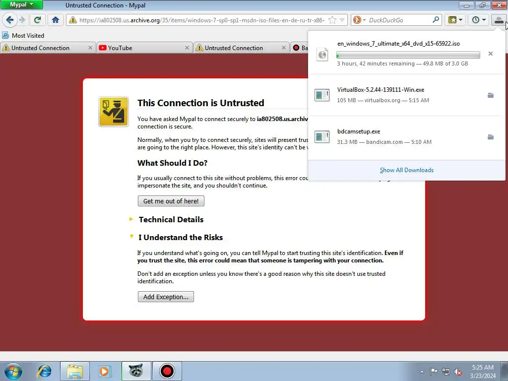The height and width of the screenshot is (381, 508).
Task: Close the YouTube tab
Action: pyautogui.click(x=187, y=48)
